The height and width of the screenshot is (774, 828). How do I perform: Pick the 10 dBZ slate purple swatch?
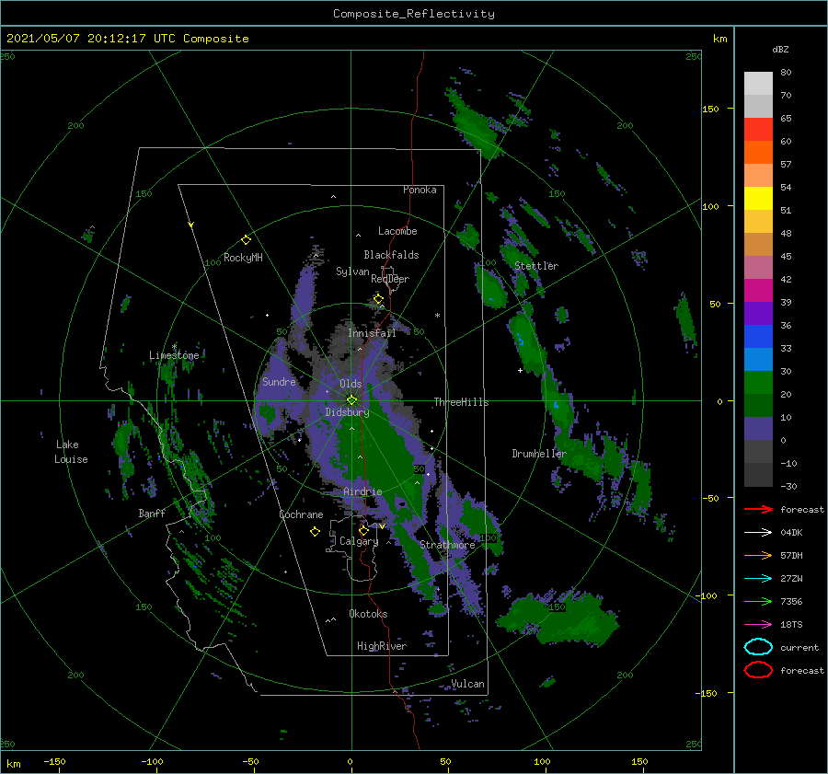click(758, 428)
